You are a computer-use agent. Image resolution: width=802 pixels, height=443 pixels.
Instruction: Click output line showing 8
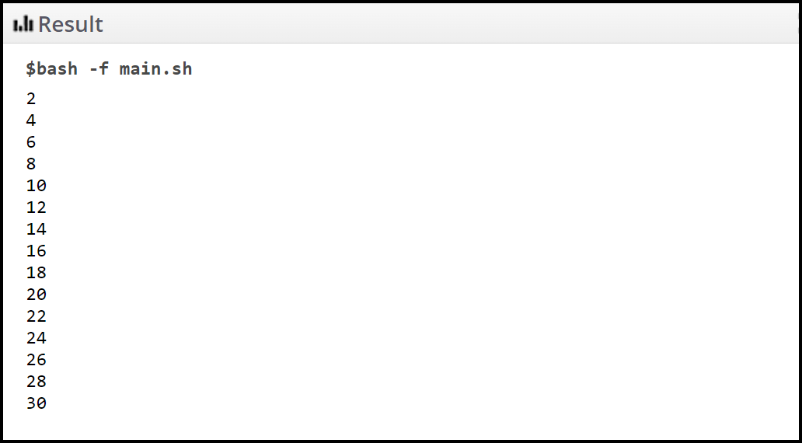click(31, 164)
